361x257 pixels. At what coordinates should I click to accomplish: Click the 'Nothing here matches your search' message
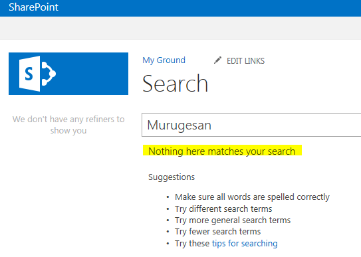click(x=221, y=151)
